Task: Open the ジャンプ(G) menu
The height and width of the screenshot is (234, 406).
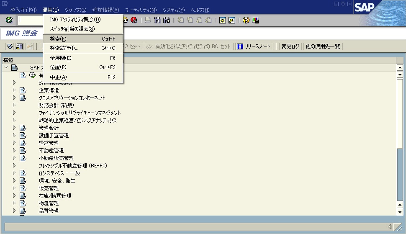Action: tap(75, 10)
